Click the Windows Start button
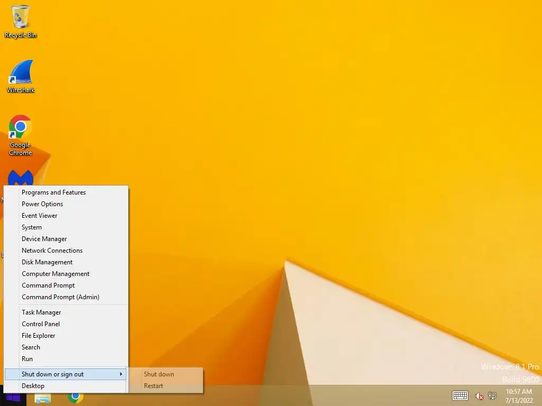The image size is (542, 406). tap(13, 399)
